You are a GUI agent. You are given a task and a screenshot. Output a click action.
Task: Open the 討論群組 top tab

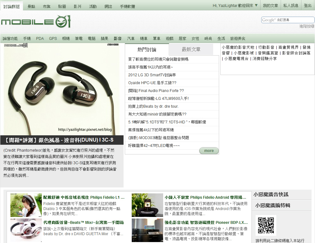click(11, 7)
